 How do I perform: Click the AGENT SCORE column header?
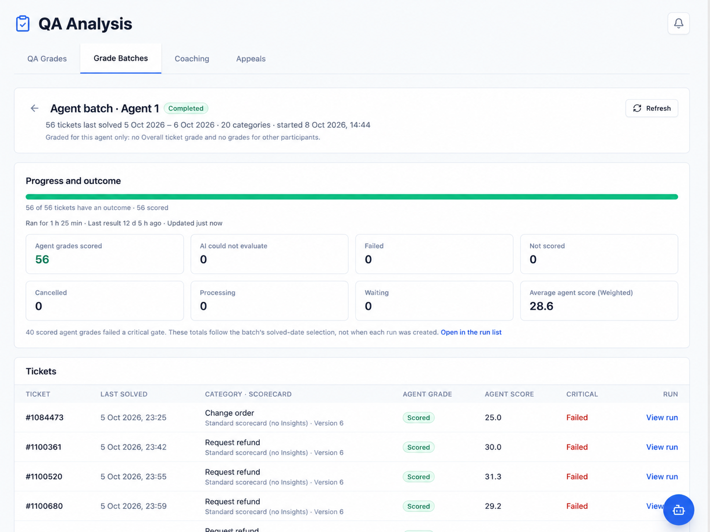509,394
